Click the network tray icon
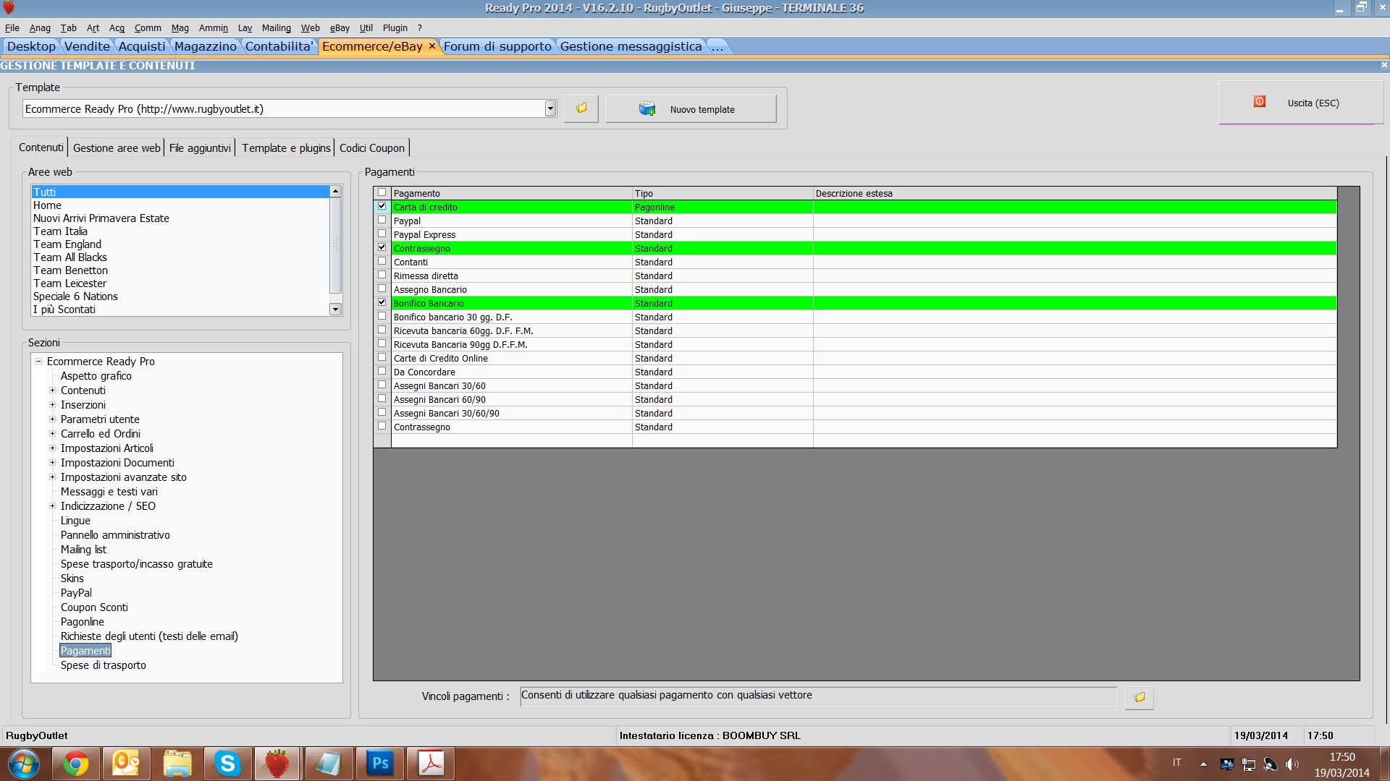The width and height of the screenshot is (1390, 781). click(x=1249, y=764)
